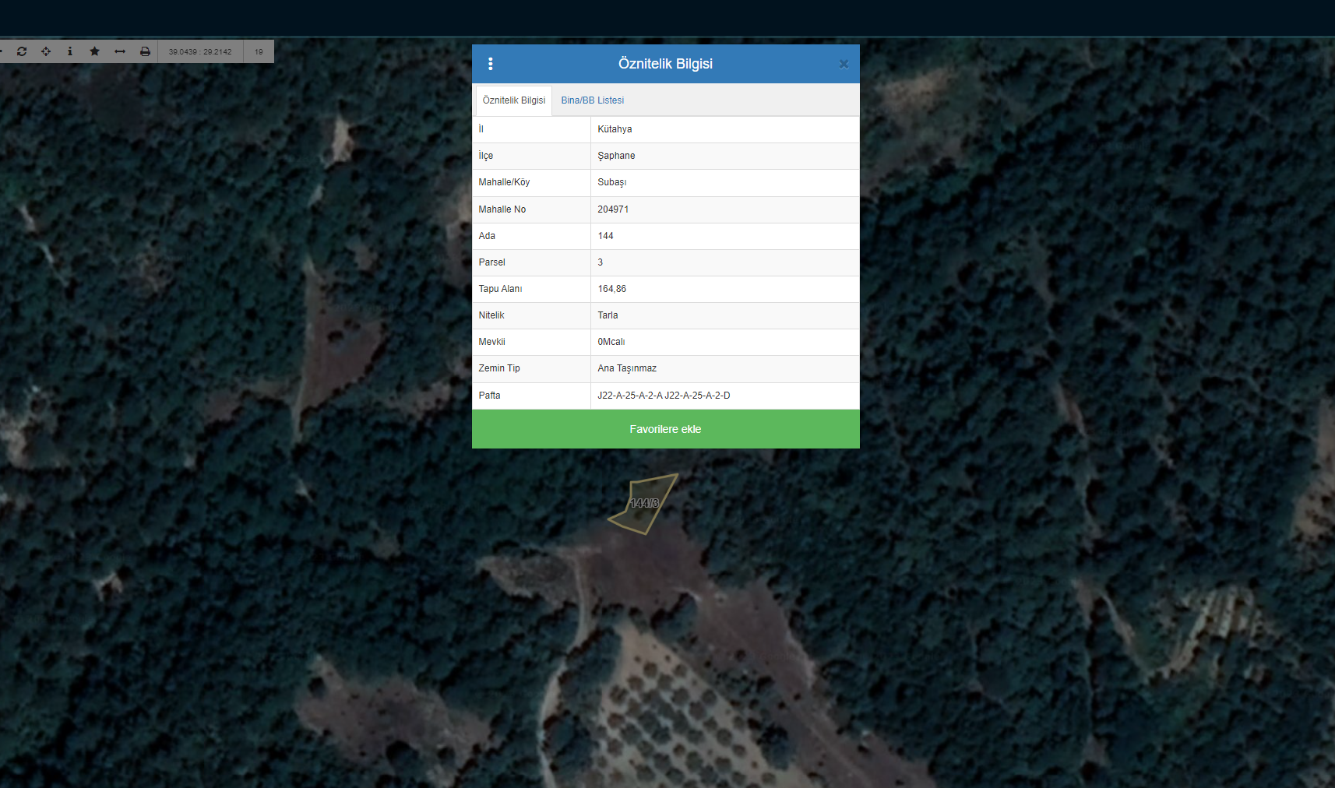Click the refresh icon in map toolbar
The height and width of the screenshot is (788, 1335).
(22, 51)
